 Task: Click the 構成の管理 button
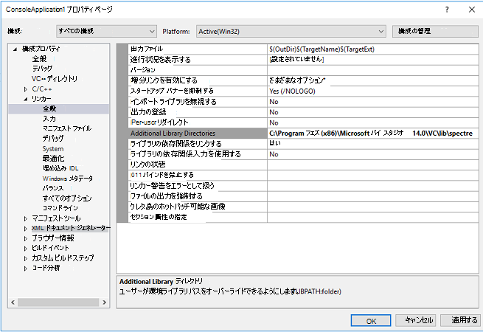[x=435, y=31]
